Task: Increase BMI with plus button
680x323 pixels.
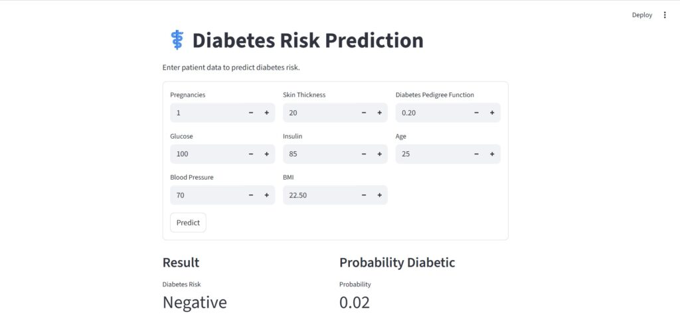Action: pos(380,195)
